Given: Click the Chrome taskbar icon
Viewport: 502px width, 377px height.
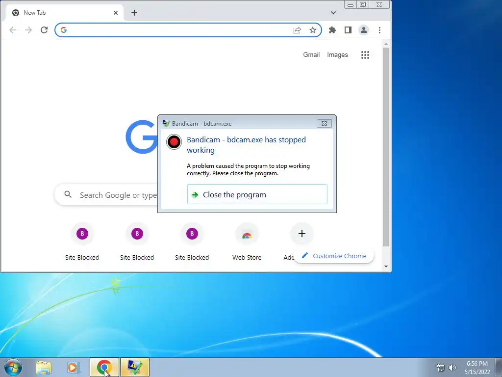Looking at the screenshot, I should pos(104,367).
